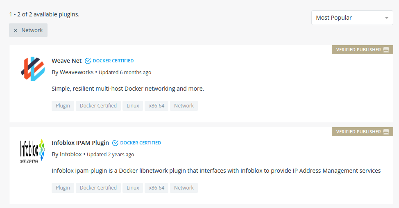The width and height of the screenshot is (399, 208).
Task: Click Weave Net's VERIFIED PUBLISHER badge
Action: click(x=363, y=50)
